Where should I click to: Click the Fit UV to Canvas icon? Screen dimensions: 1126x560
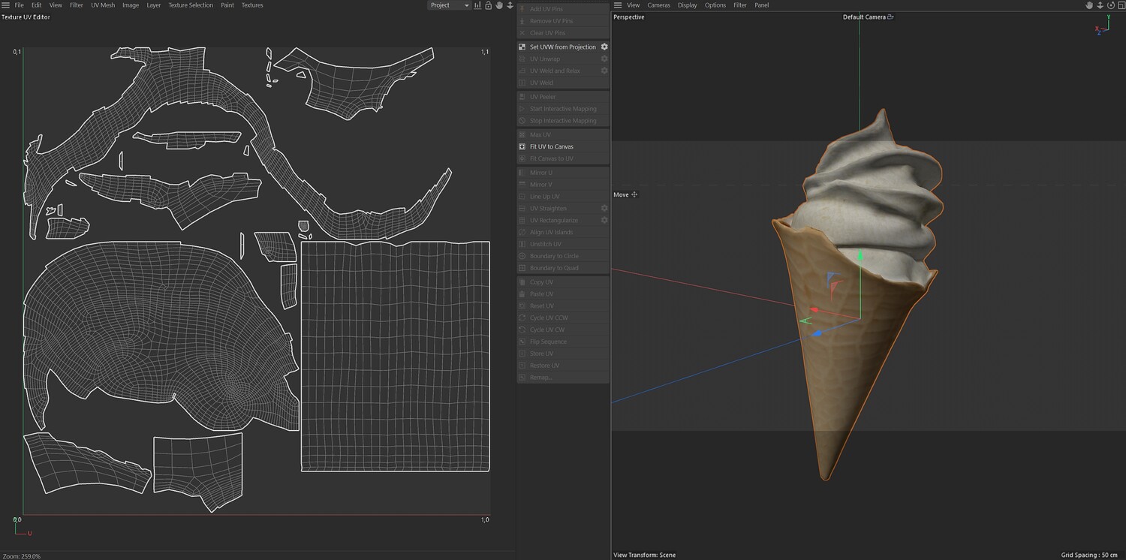pos(522,146)
